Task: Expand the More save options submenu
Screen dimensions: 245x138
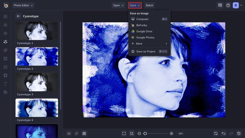Action: [149, 44]
